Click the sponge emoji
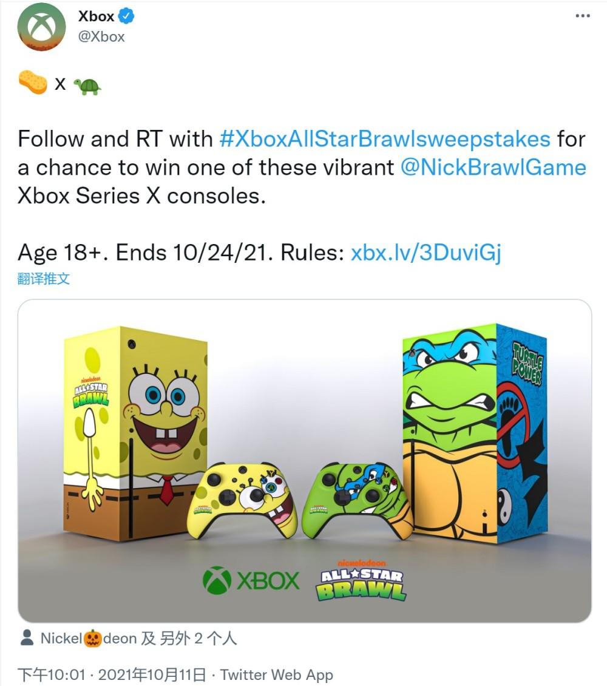 click(33, 83)
